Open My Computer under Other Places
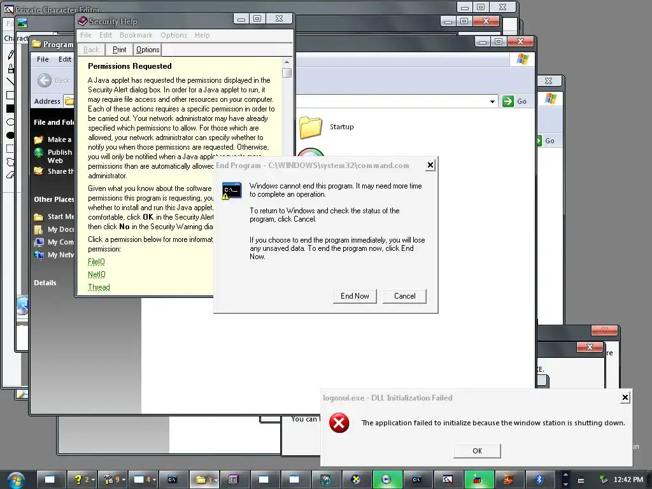The height and width of the screenshot is (489, 652). [x=55, y=242]
